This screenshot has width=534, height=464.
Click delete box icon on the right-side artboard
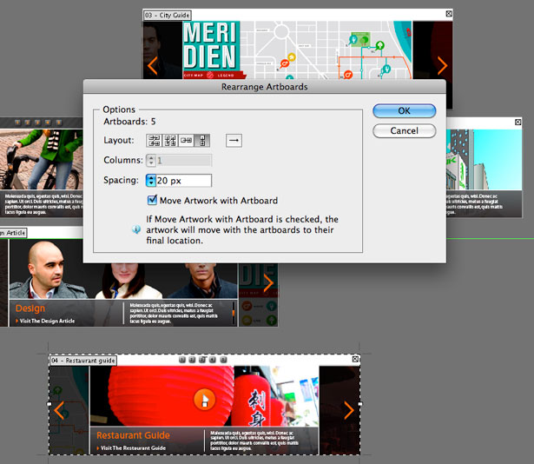pyautogui.click(x=518, y=122)
